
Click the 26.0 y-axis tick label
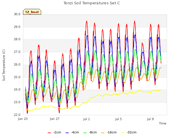click(17, 64)
